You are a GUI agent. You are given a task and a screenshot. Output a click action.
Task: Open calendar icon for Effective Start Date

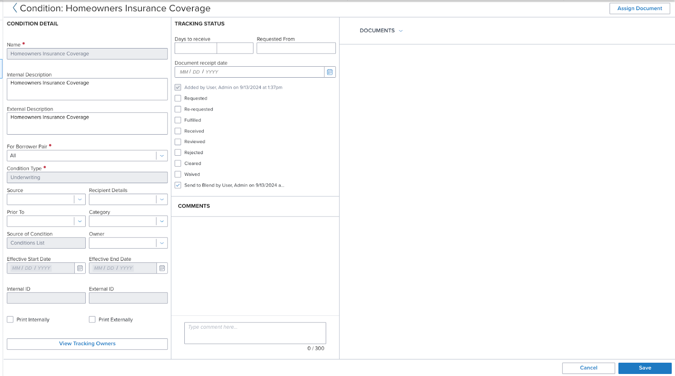click(80, 268)
